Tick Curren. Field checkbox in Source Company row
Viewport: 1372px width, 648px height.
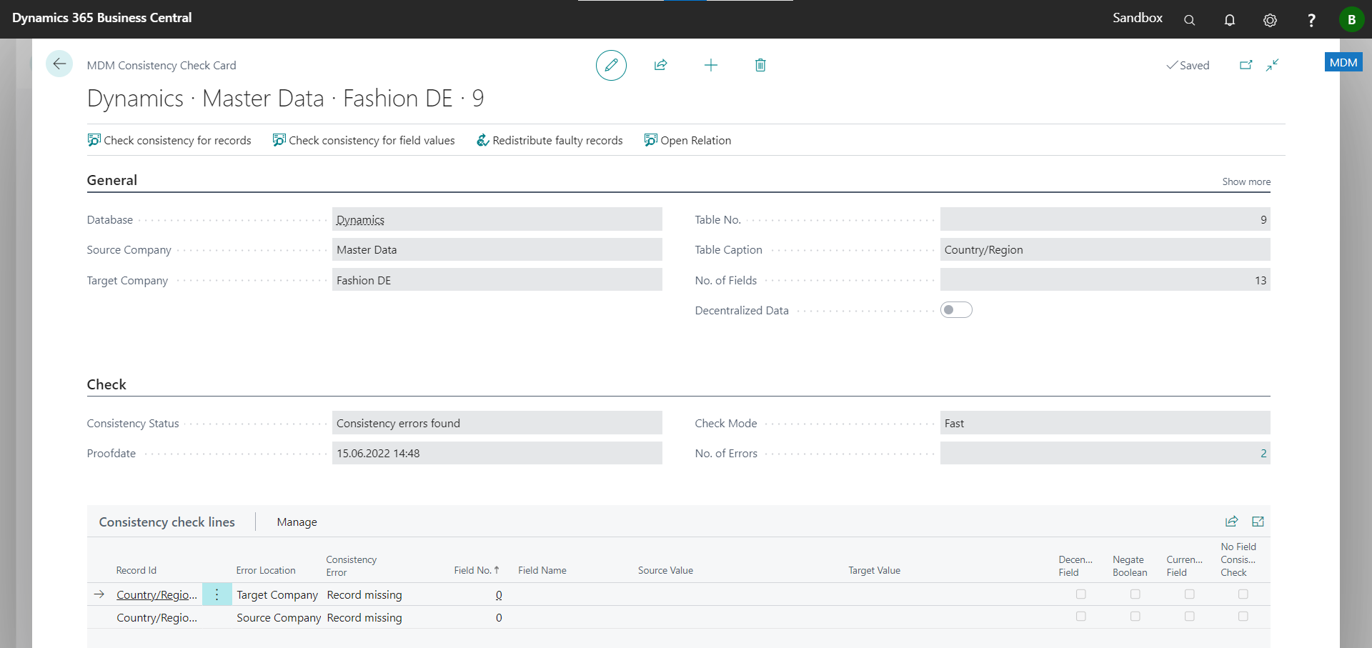click(1190, 617)
